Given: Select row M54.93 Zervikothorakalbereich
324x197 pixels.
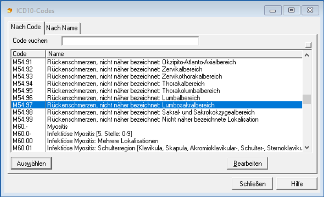Looking at the screenshot, I should (157, 76).
